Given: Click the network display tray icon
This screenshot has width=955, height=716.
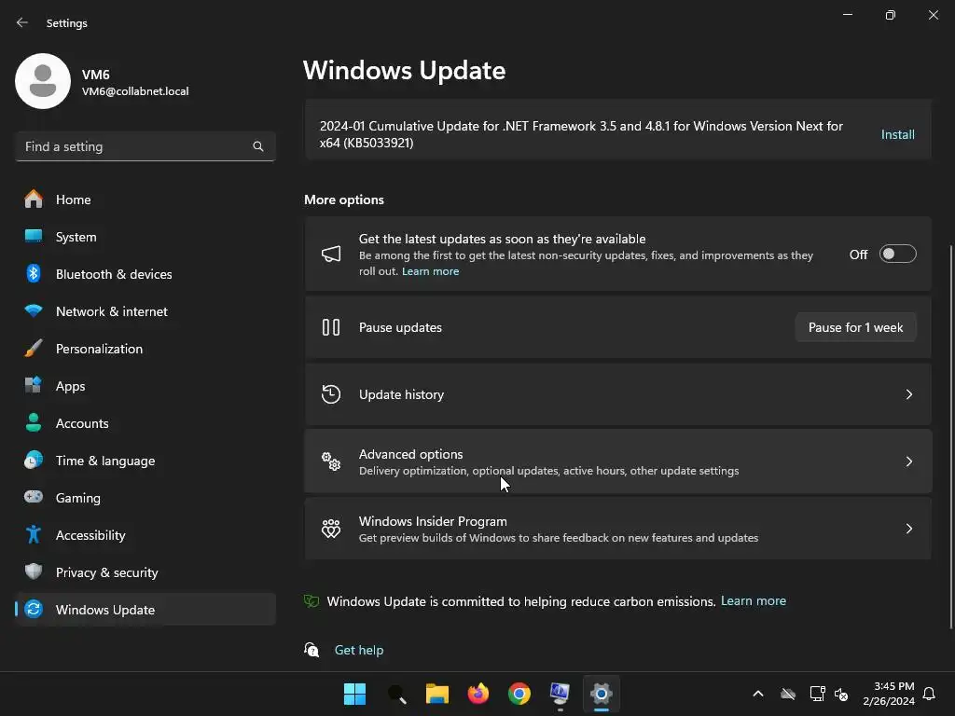Looking at the screenshot, I should coord(817,694).
